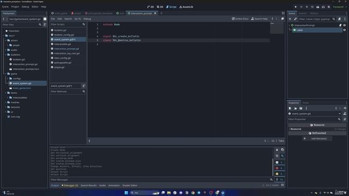Viewport: 349px width, 196px height.
Task: Select the Label node in the scene tree
Action: pos(317,30)
